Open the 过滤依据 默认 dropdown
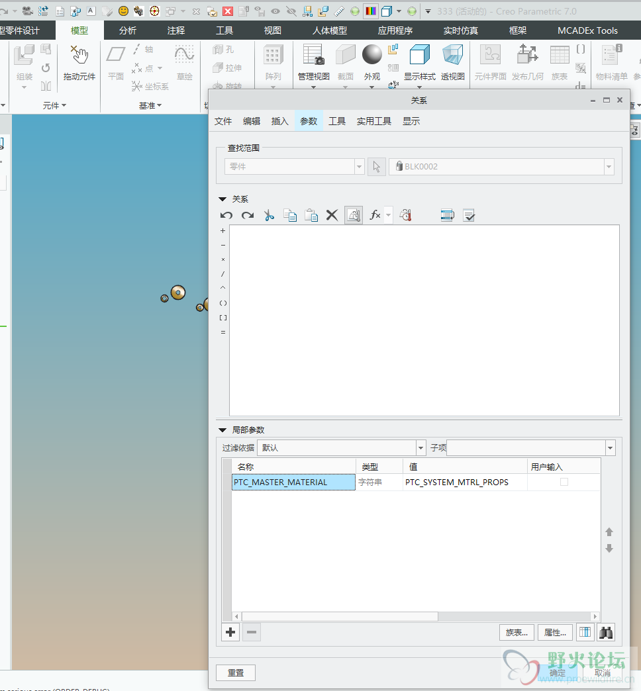The height and width of the screenshot is (691, 641). coord(421,448)
